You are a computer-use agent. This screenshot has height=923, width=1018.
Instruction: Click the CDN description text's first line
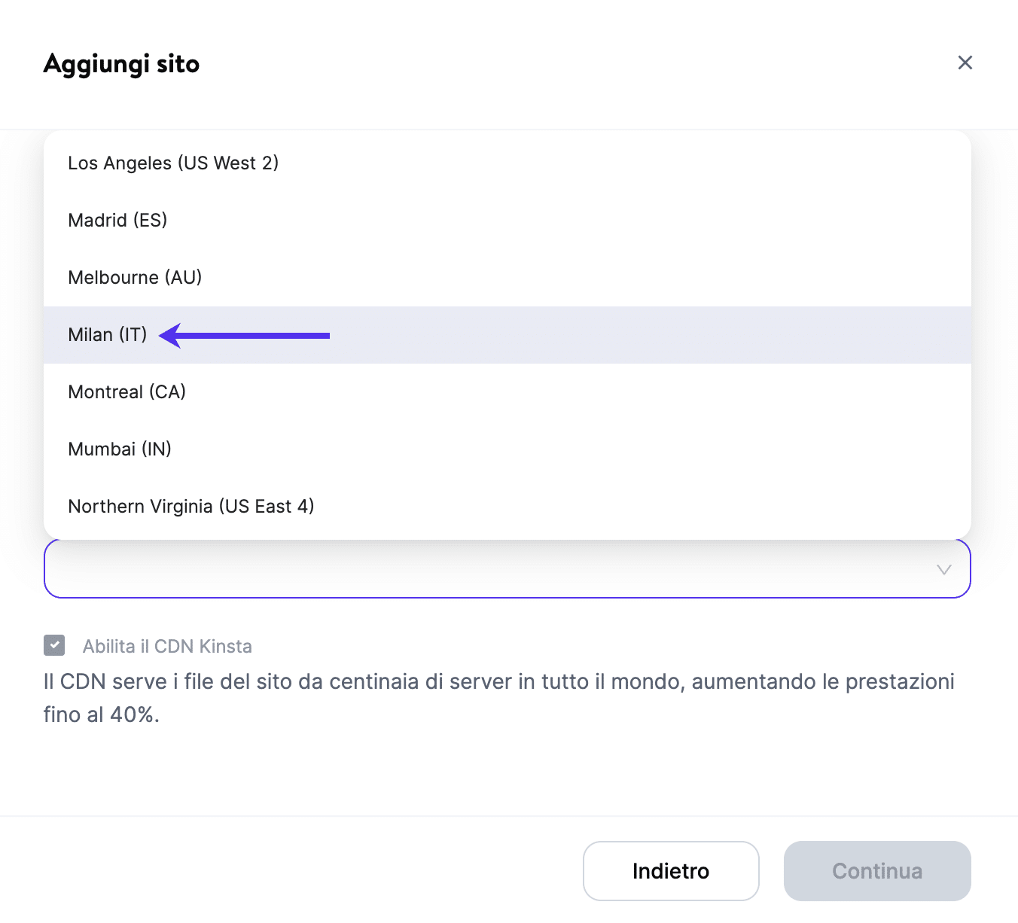coord(497,682)
